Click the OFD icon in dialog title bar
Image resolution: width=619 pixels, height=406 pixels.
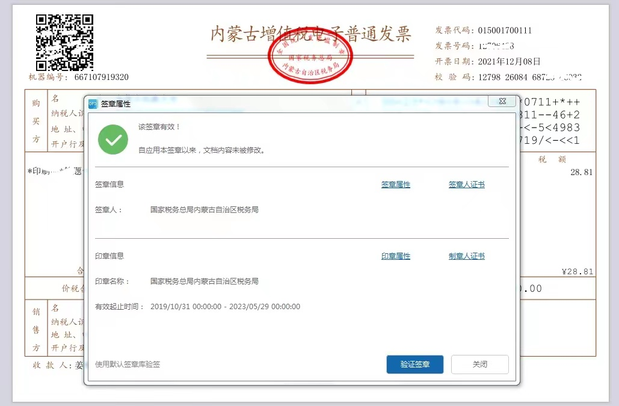point(93,103)
